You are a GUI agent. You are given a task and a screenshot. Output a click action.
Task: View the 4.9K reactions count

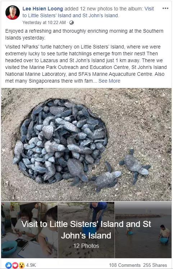(x=31, y=265)
